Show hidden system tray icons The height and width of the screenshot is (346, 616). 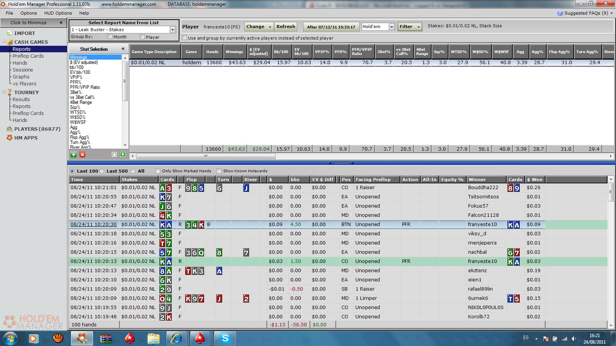coord(536,339)
